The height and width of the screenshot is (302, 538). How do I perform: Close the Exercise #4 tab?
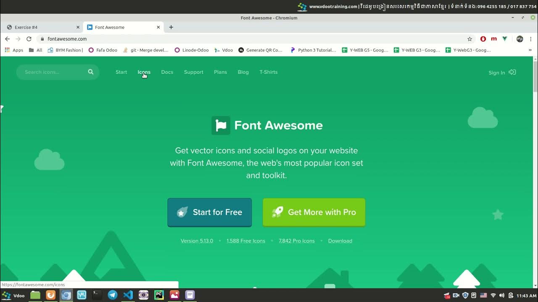pyautogui.click(x=78, y=27)
